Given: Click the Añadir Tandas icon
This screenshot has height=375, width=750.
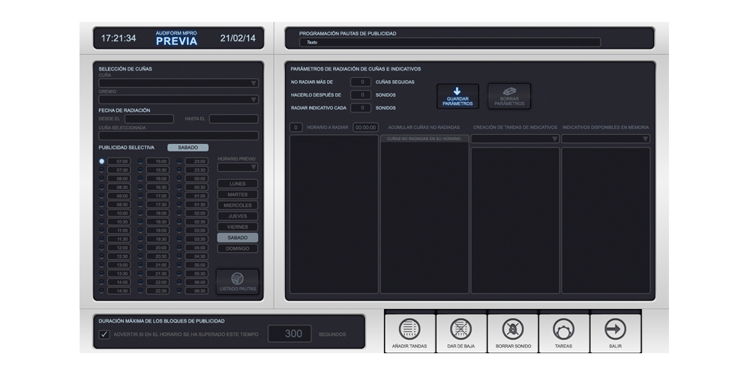Looking at the screenshot, I should [409, 329].
